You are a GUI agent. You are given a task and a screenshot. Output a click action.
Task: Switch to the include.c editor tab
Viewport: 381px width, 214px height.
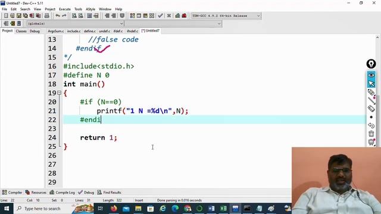74,31
